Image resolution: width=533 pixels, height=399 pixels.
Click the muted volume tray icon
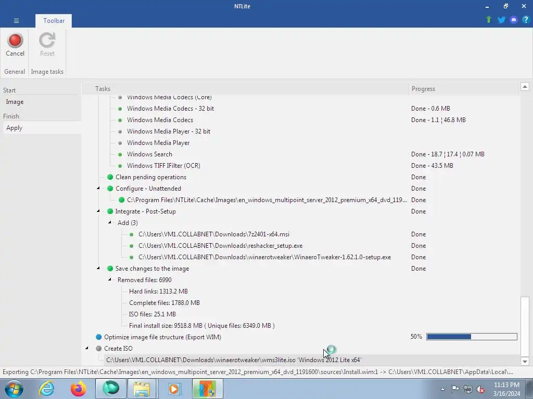coord(480,389)
